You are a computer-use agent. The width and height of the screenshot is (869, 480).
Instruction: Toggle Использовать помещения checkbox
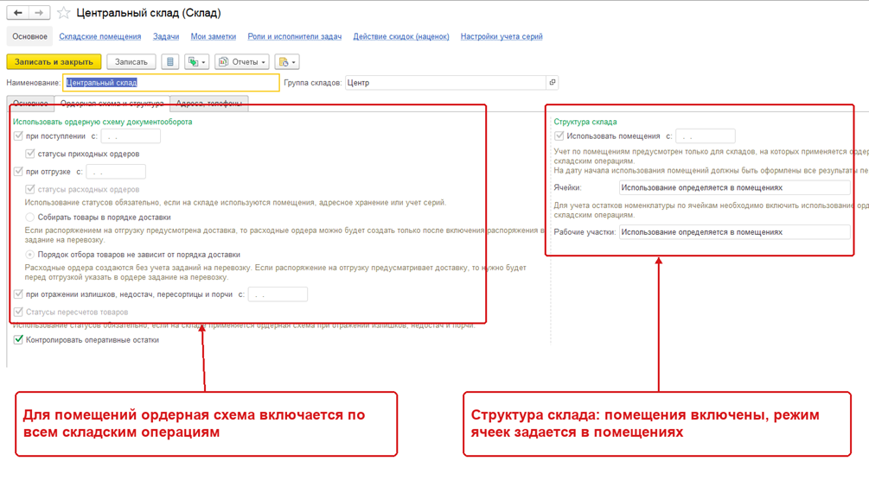pos(559,136)
